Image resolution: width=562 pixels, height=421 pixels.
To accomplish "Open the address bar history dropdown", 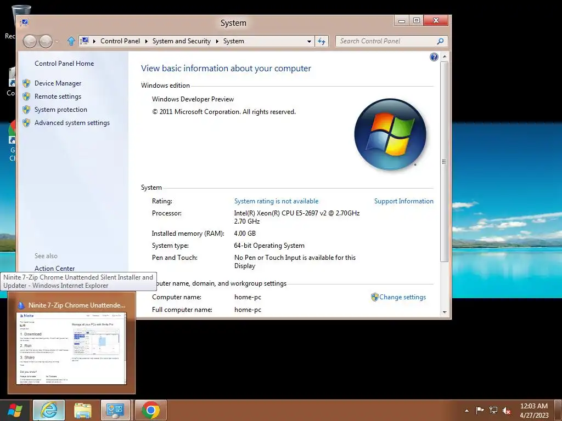I will 309,42.
